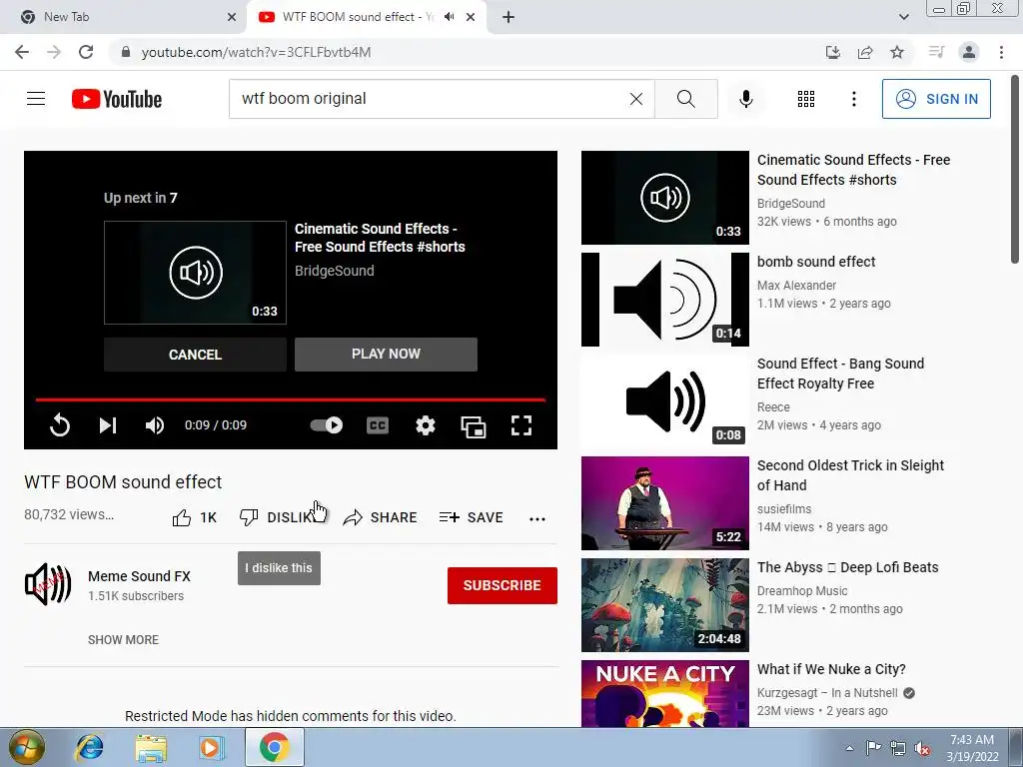Viewport: 1023px width, 767px height.
Task: Open player settings gear
Action: (426, 425)
